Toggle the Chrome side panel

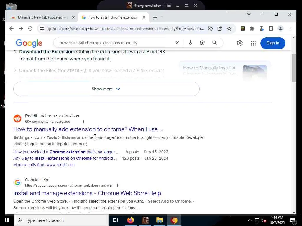(x=271, y=29)
